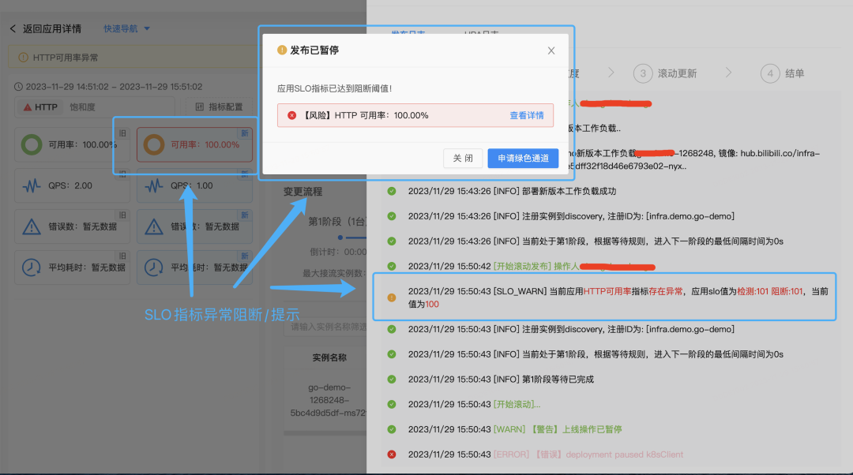Click the back arrow beside 返回应用详情

pyautogui.click(x=13, y=28)
